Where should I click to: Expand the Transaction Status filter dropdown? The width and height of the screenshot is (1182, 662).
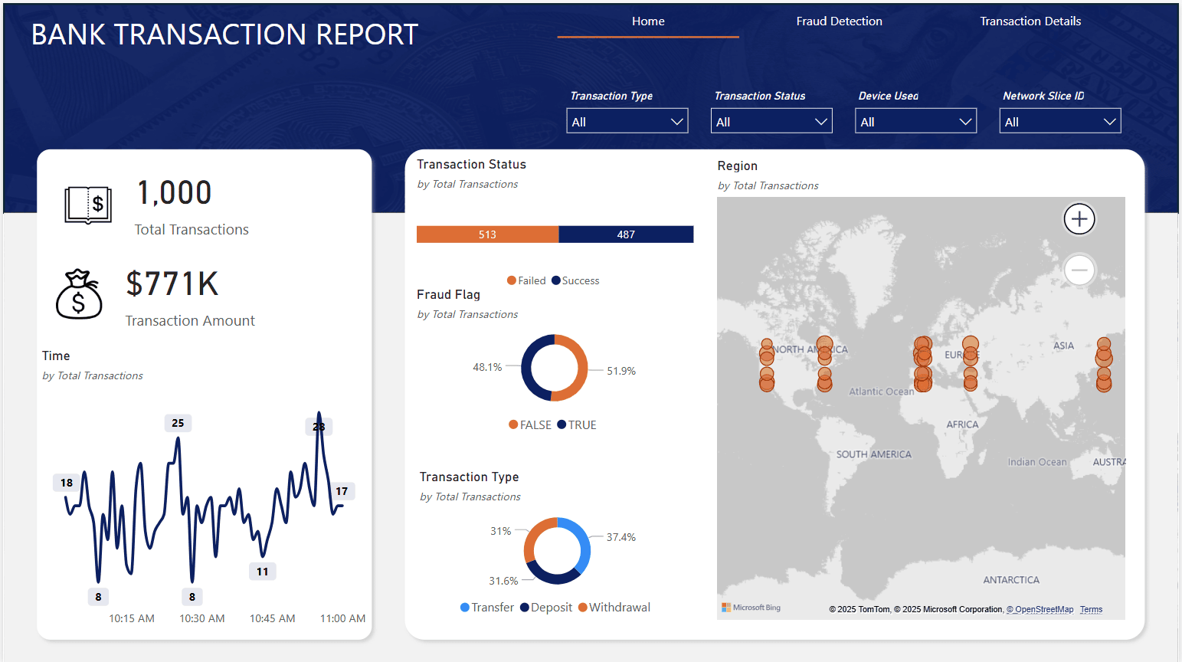[x=771, y=122]
